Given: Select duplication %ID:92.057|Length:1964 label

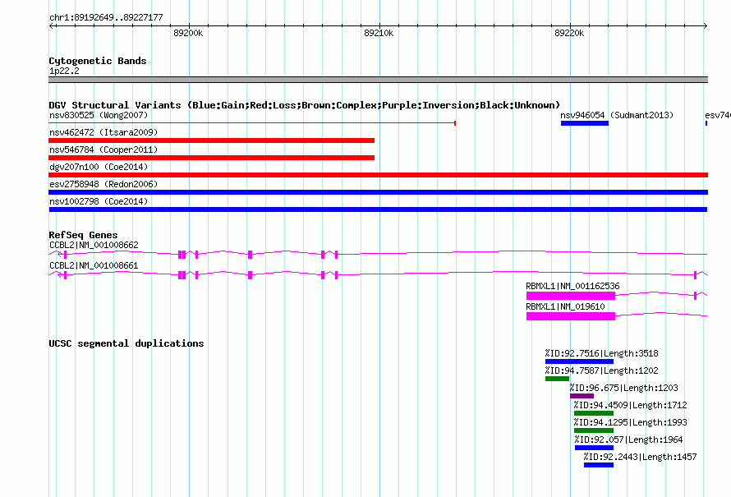Looking at the screenshot, I should click(x=628, y=439).
